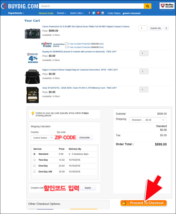Click quantity box for Sony memory card
Image resolution: width=176 pixels, height=214 pixels.
[x=144, y=90]
